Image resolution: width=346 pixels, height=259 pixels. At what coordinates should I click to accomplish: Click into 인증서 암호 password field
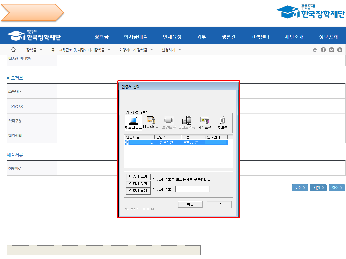pos(192,189)
